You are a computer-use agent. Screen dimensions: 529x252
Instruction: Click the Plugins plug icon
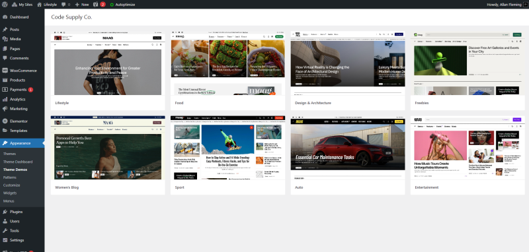[5, 212]
